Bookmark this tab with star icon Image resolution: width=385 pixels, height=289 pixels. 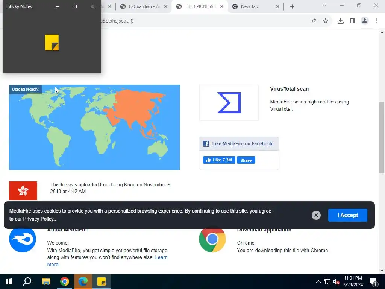pyautogui.click(x=326, y=21)
